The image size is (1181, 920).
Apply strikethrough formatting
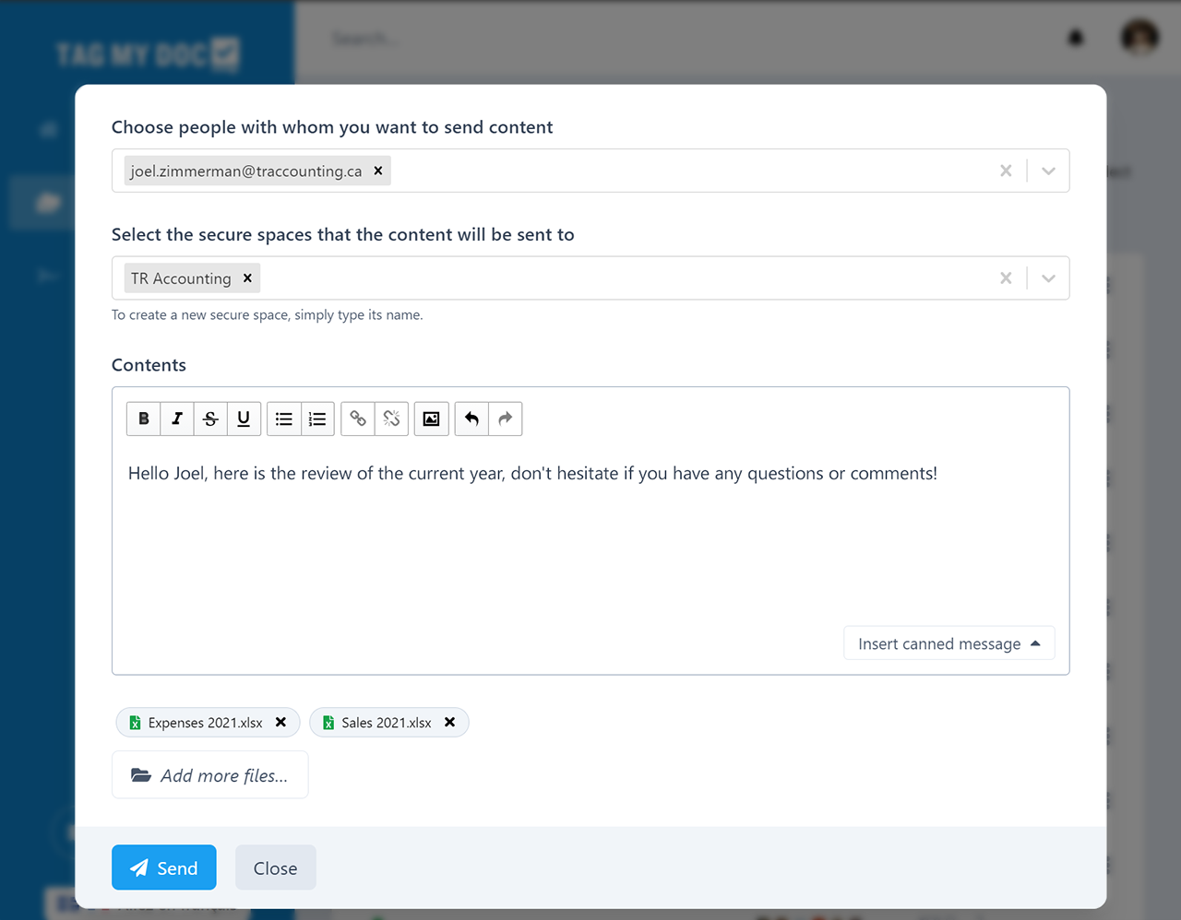click(x=210, y=419)
